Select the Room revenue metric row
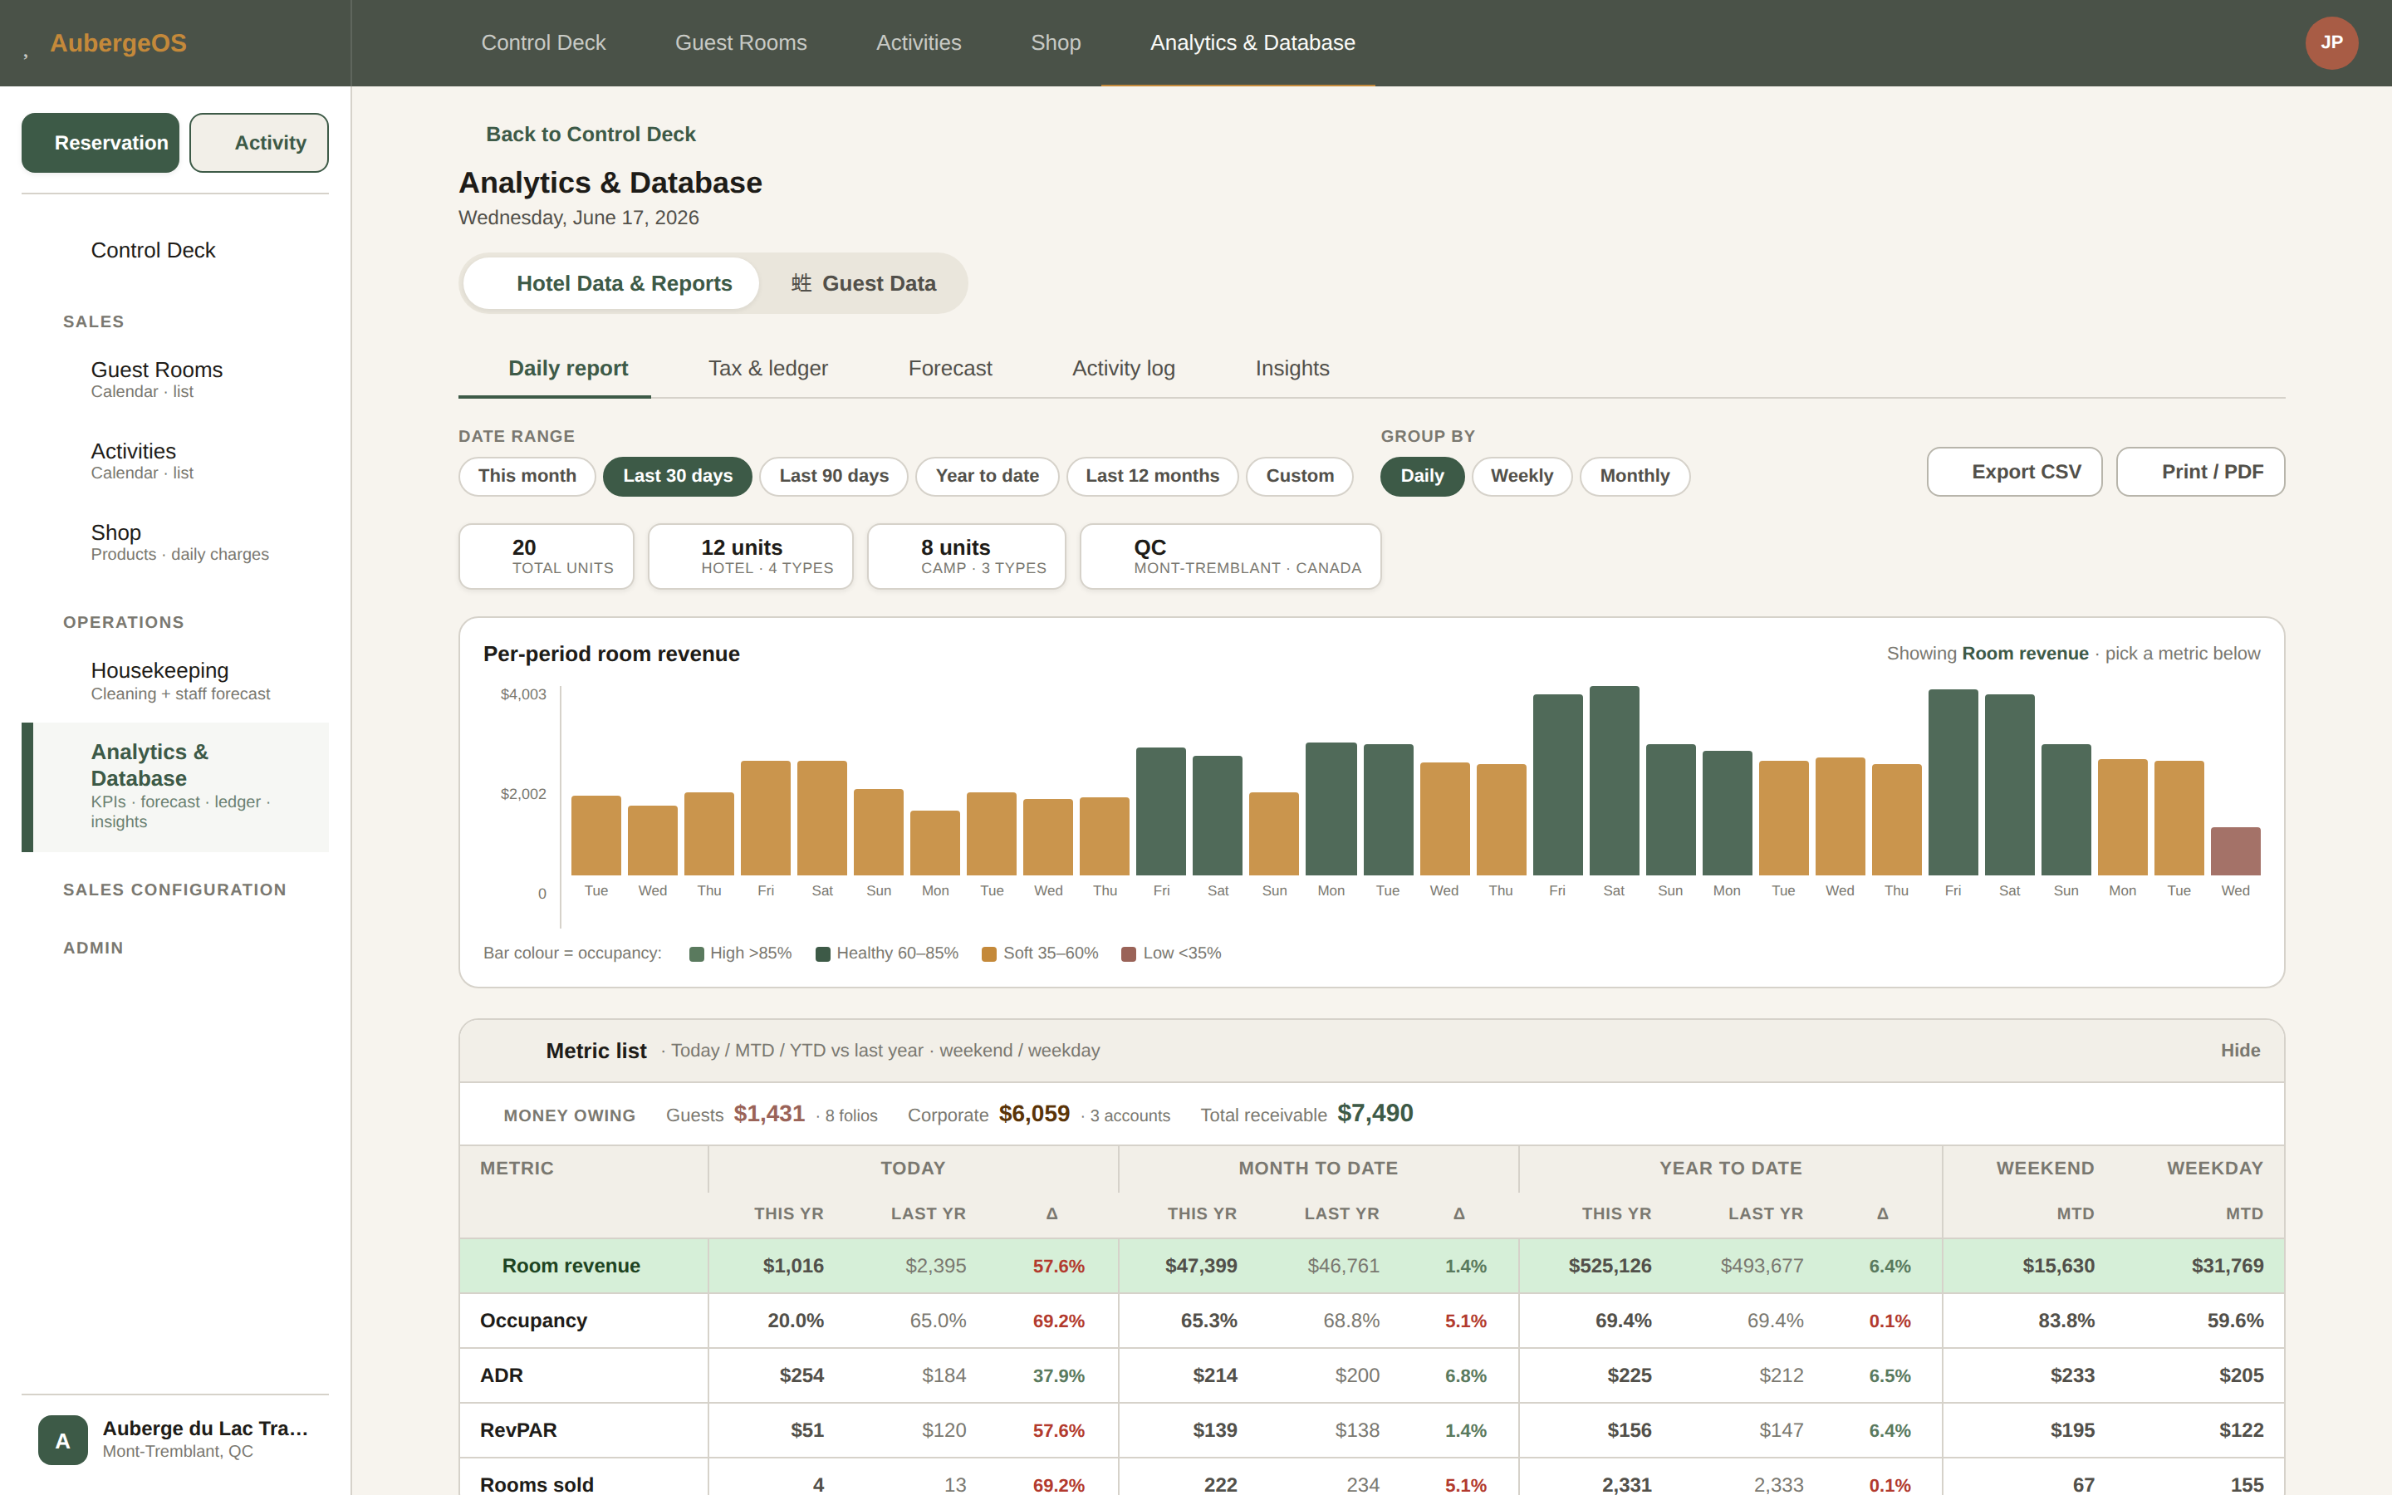This screenshot has width=2392, height=1495. [x=1371, y=1266]
